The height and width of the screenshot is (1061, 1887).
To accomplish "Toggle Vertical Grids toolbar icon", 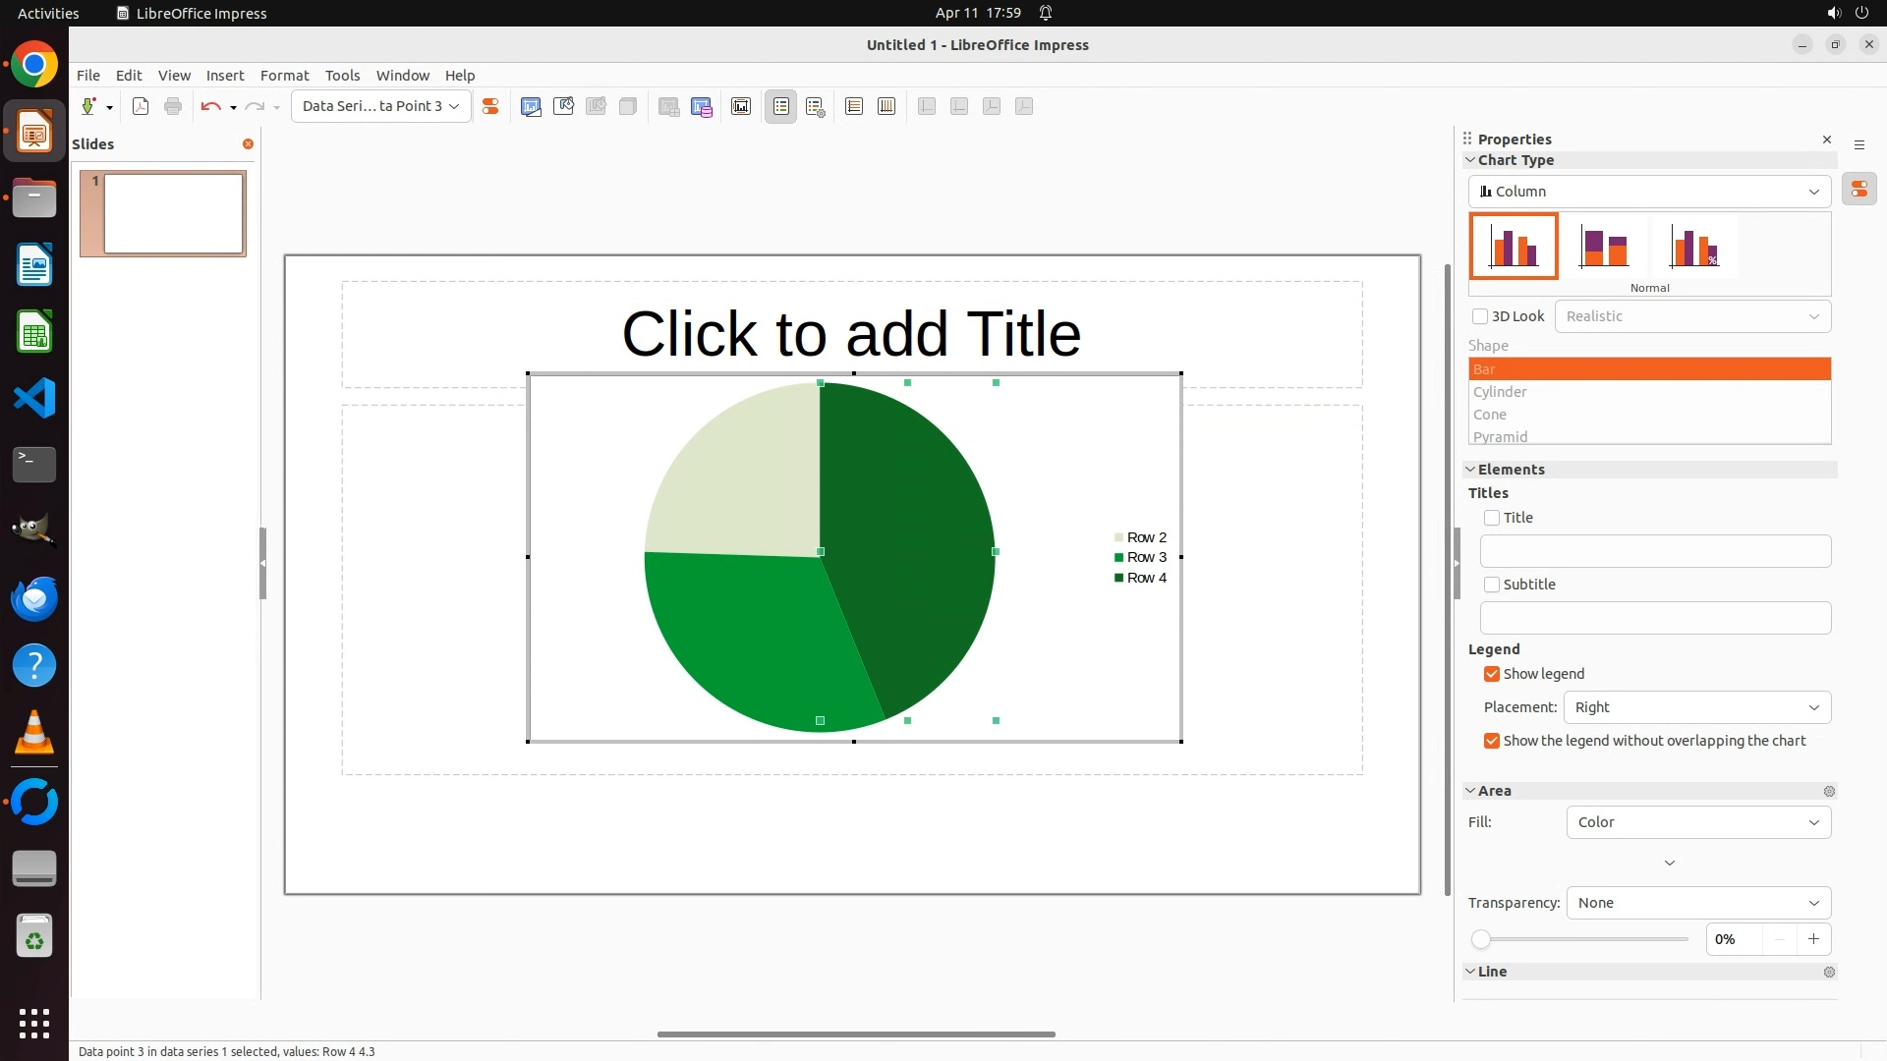I will (x=886, y=106).
